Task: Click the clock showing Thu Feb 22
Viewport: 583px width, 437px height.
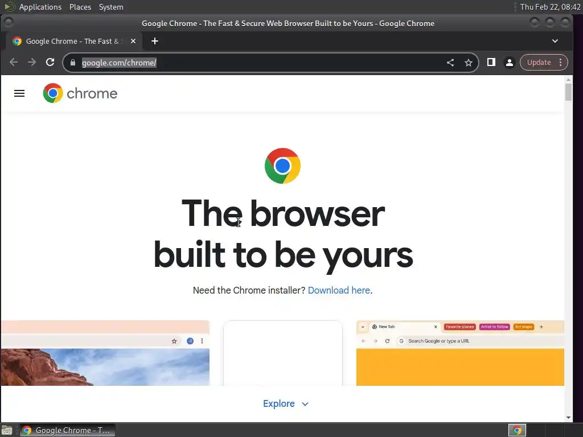Action: 550,7
